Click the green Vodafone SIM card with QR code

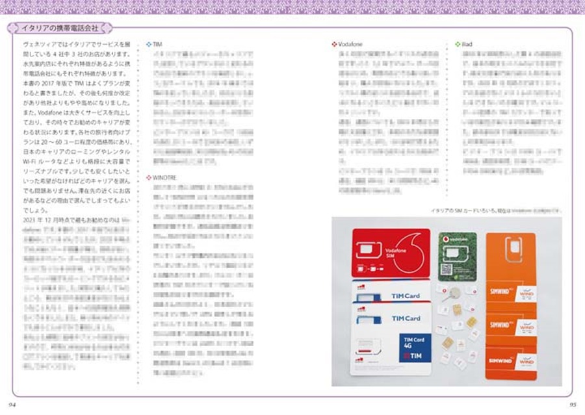pyautogui.click(x=458, y=257)
